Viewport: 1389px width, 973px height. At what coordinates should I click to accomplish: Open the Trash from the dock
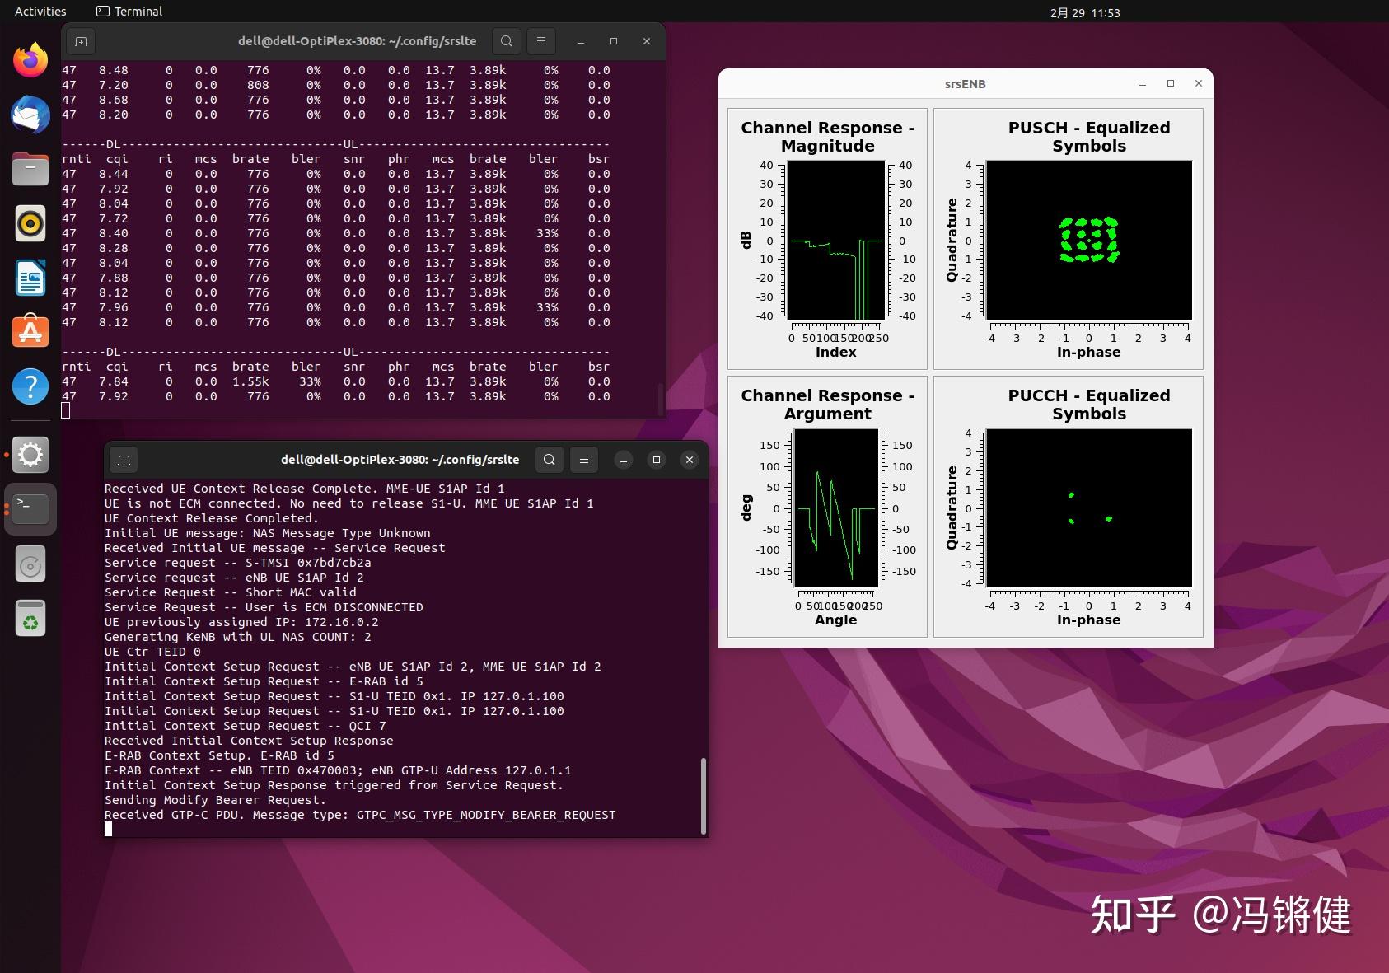click(x=30, y=617)
